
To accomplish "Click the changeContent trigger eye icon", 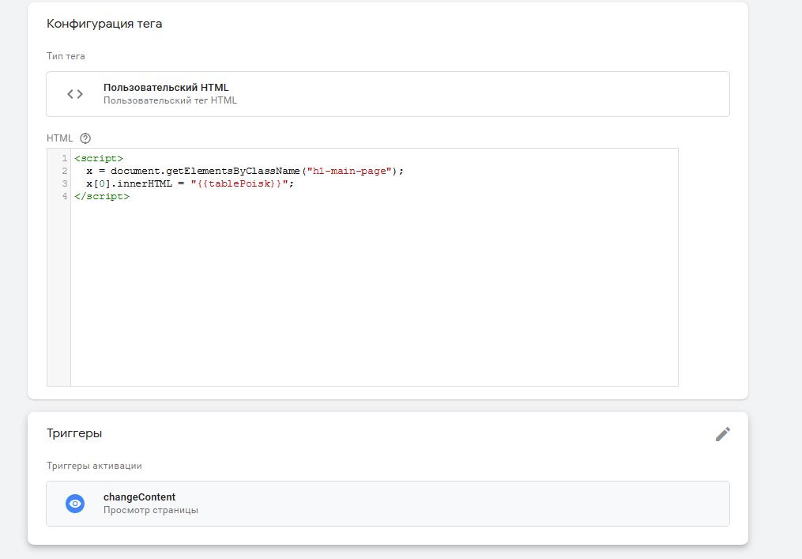I will (x=75, y=504).
